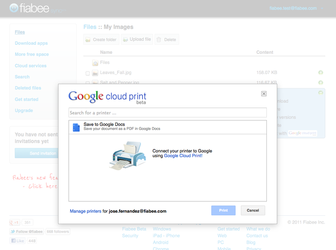
Task: Click the Search for a printer field
Action: pos(168,113)
